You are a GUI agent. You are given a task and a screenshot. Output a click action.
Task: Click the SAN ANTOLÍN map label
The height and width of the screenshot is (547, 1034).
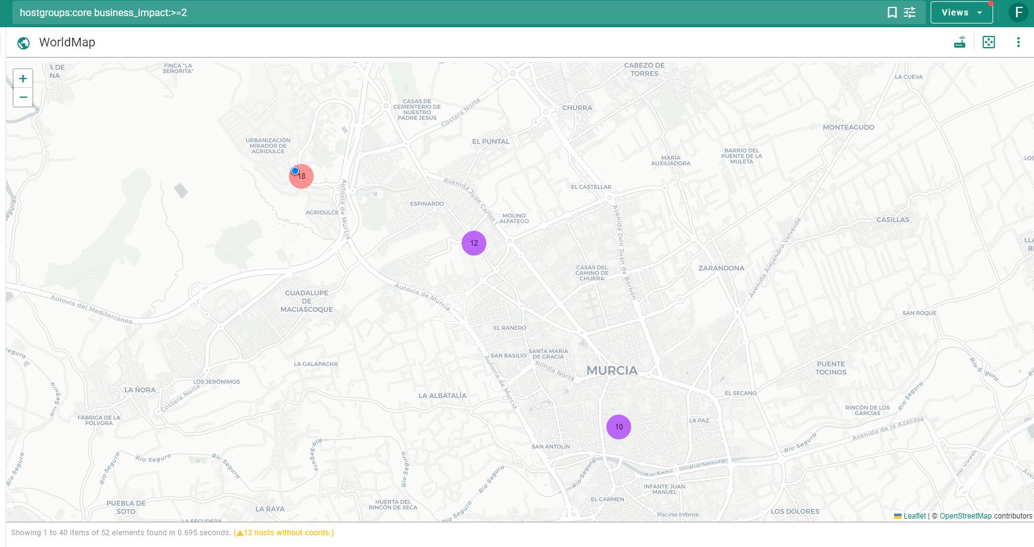tap(551, 447)
